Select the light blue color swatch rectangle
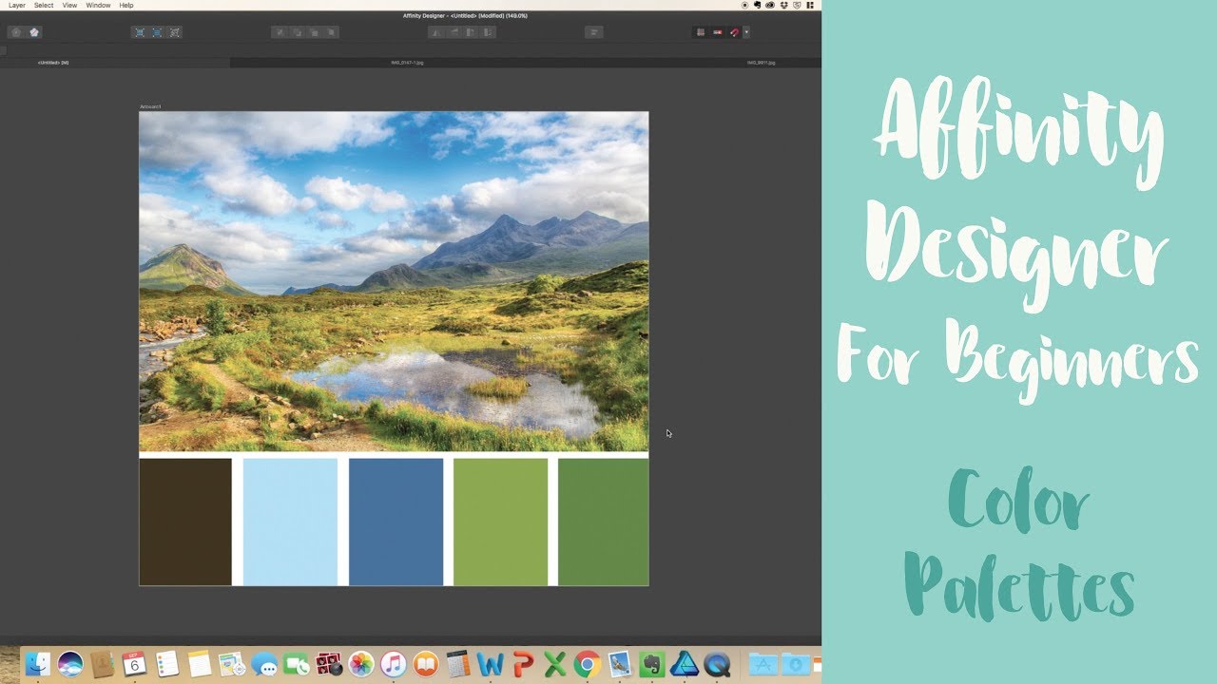The height and width of the screenshot is (684, 1217). (290, 522)
